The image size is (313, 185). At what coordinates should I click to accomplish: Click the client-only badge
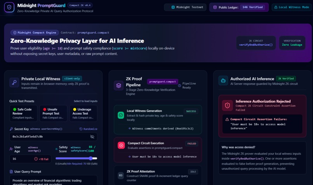72,79
